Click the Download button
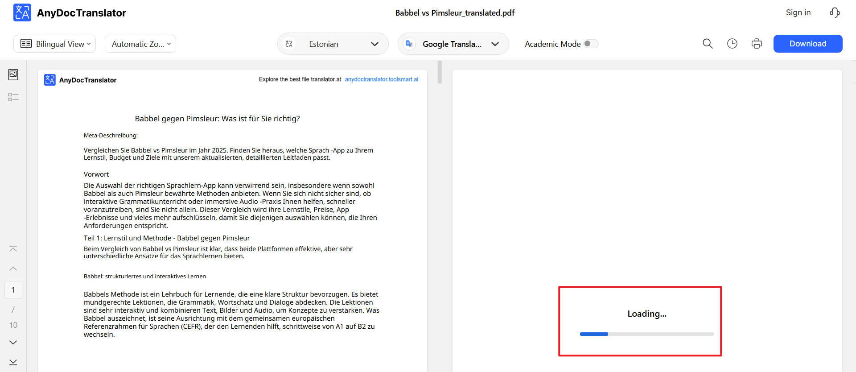 click(x=808, y=44)
